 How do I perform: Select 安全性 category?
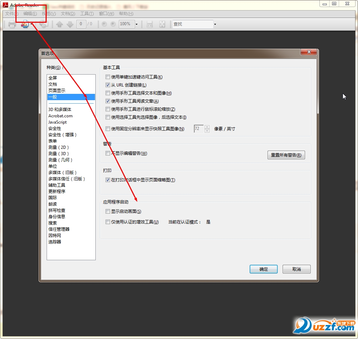coord(71,128)
